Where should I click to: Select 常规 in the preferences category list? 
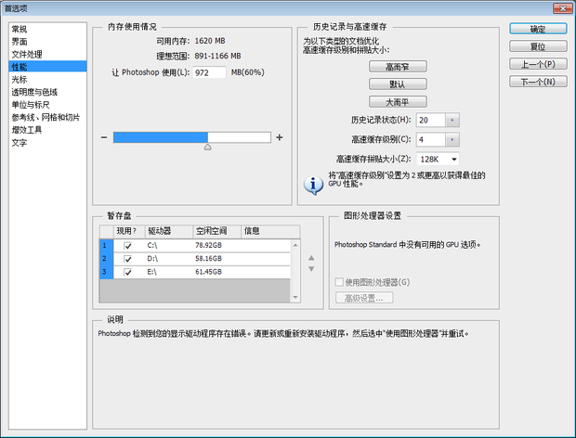click(x=20, y=29)
